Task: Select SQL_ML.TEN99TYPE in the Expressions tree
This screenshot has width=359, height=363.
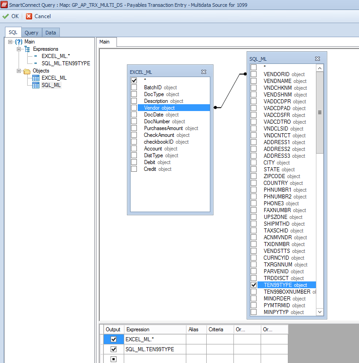Action: click(x=66, y=63)
